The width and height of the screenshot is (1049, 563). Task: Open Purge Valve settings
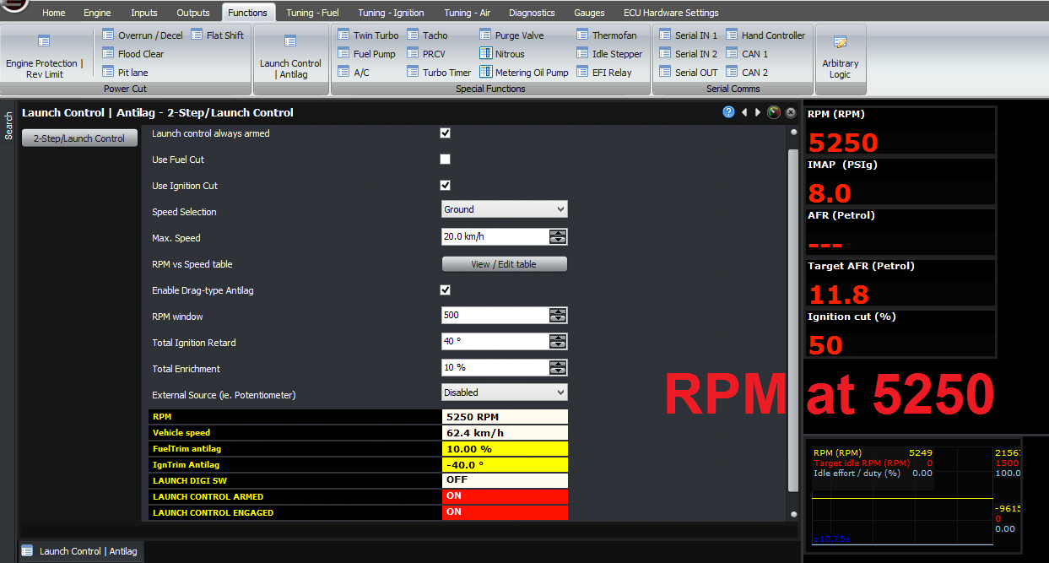point(512,35)
